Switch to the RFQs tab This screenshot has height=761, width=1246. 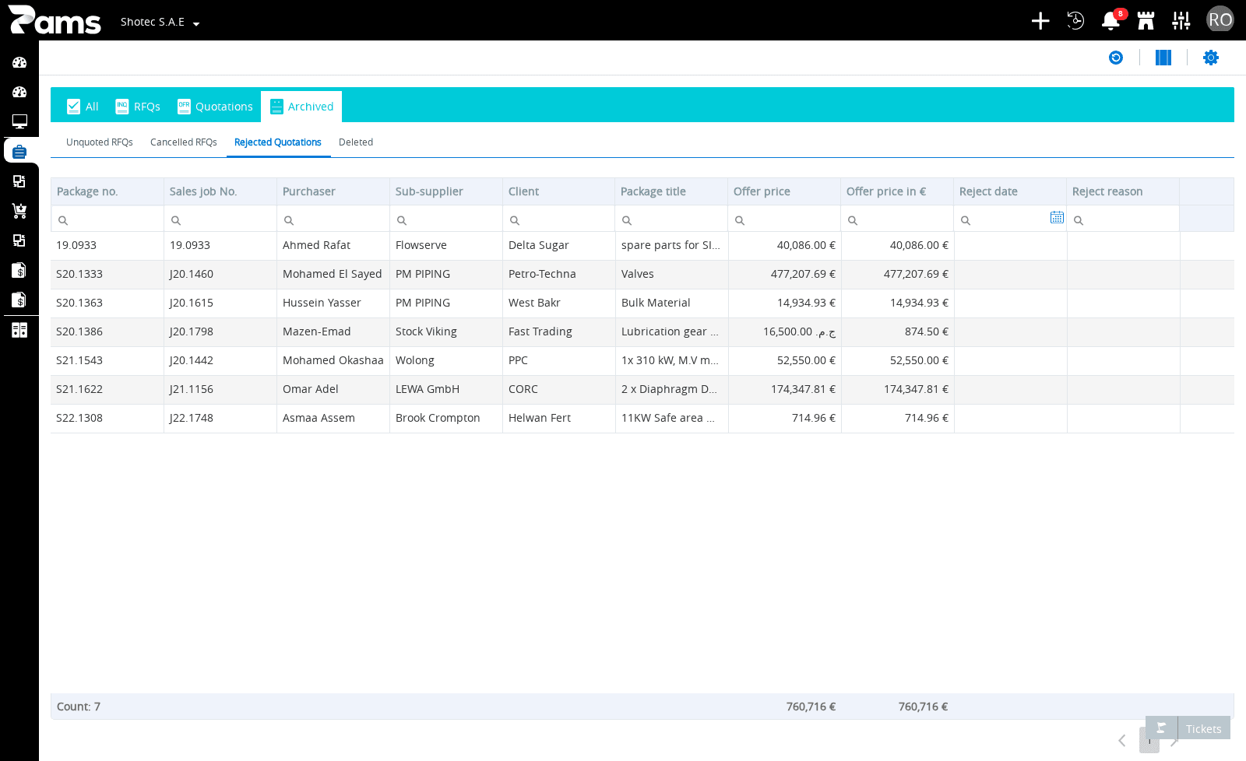pos(138,107)
